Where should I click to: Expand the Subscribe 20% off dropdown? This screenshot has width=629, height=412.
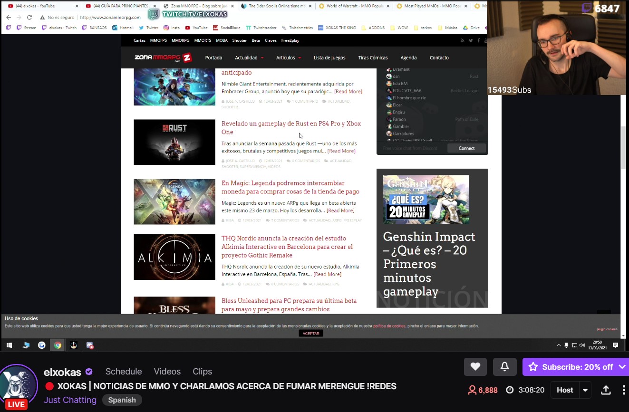tap(622, 367)
